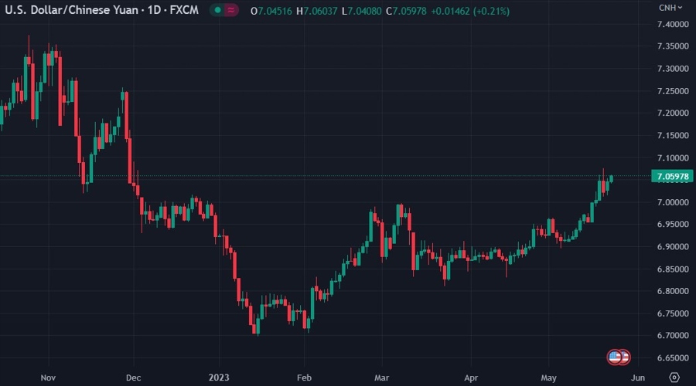Click the 2023 label on time axis
This screenshot has height=386, width=696.
[219, 378]
